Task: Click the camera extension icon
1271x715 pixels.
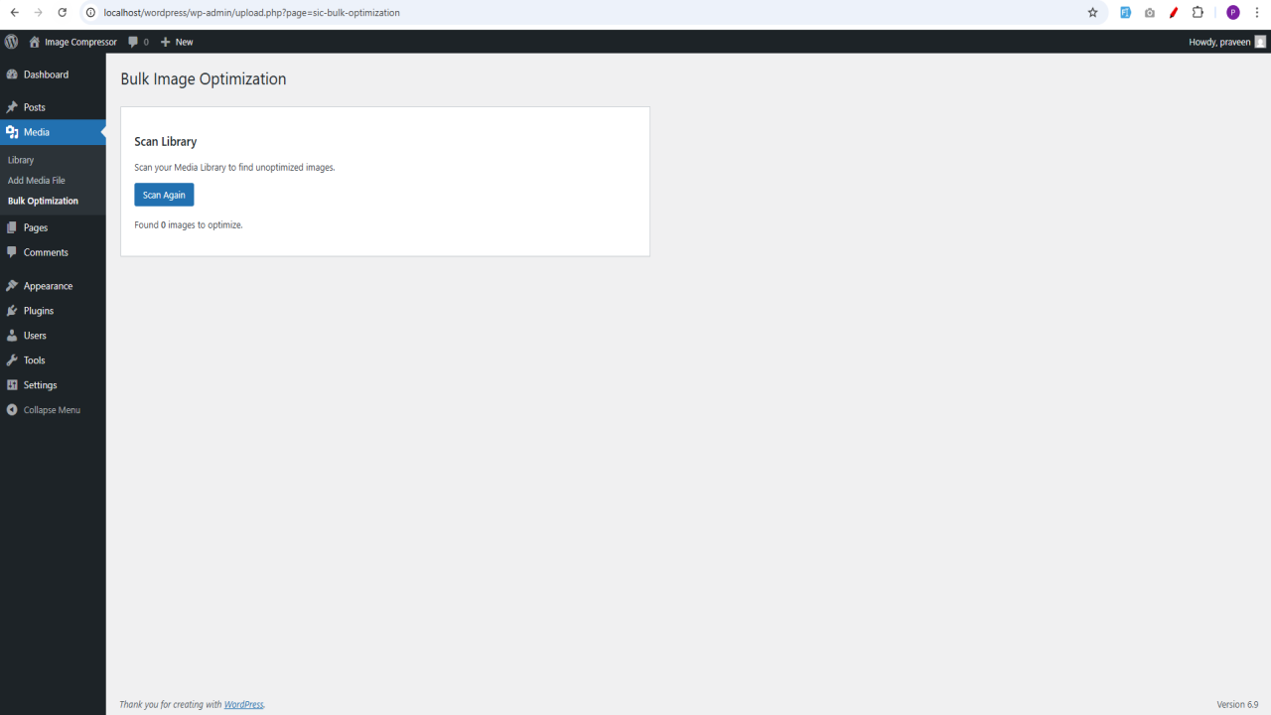Action: [1150, 13]
